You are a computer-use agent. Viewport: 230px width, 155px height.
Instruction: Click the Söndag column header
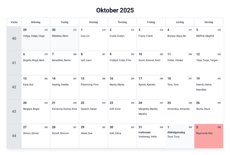pyautogui.click(x=208, y=22)
